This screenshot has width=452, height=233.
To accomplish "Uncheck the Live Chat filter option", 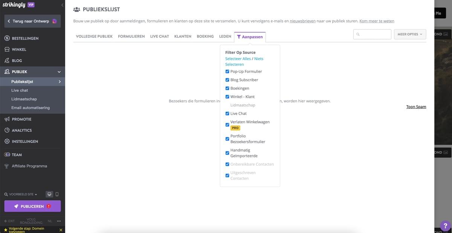I will pos(227,113).
